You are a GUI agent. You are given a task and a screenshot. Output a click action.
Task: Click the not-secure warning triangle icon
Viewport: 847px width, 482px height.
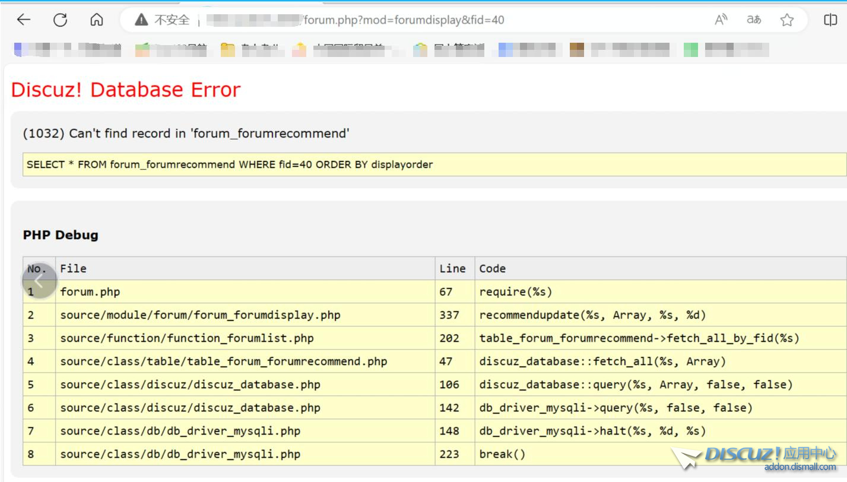pyautogui.click(x=141, y=20)
